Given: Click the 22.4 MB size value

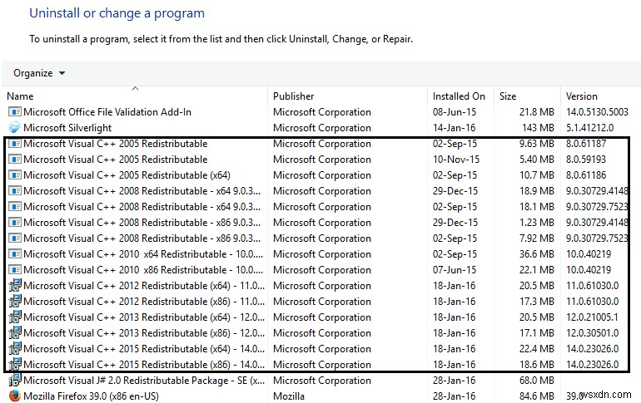Looking at the screenshot, I should point(537,349).
